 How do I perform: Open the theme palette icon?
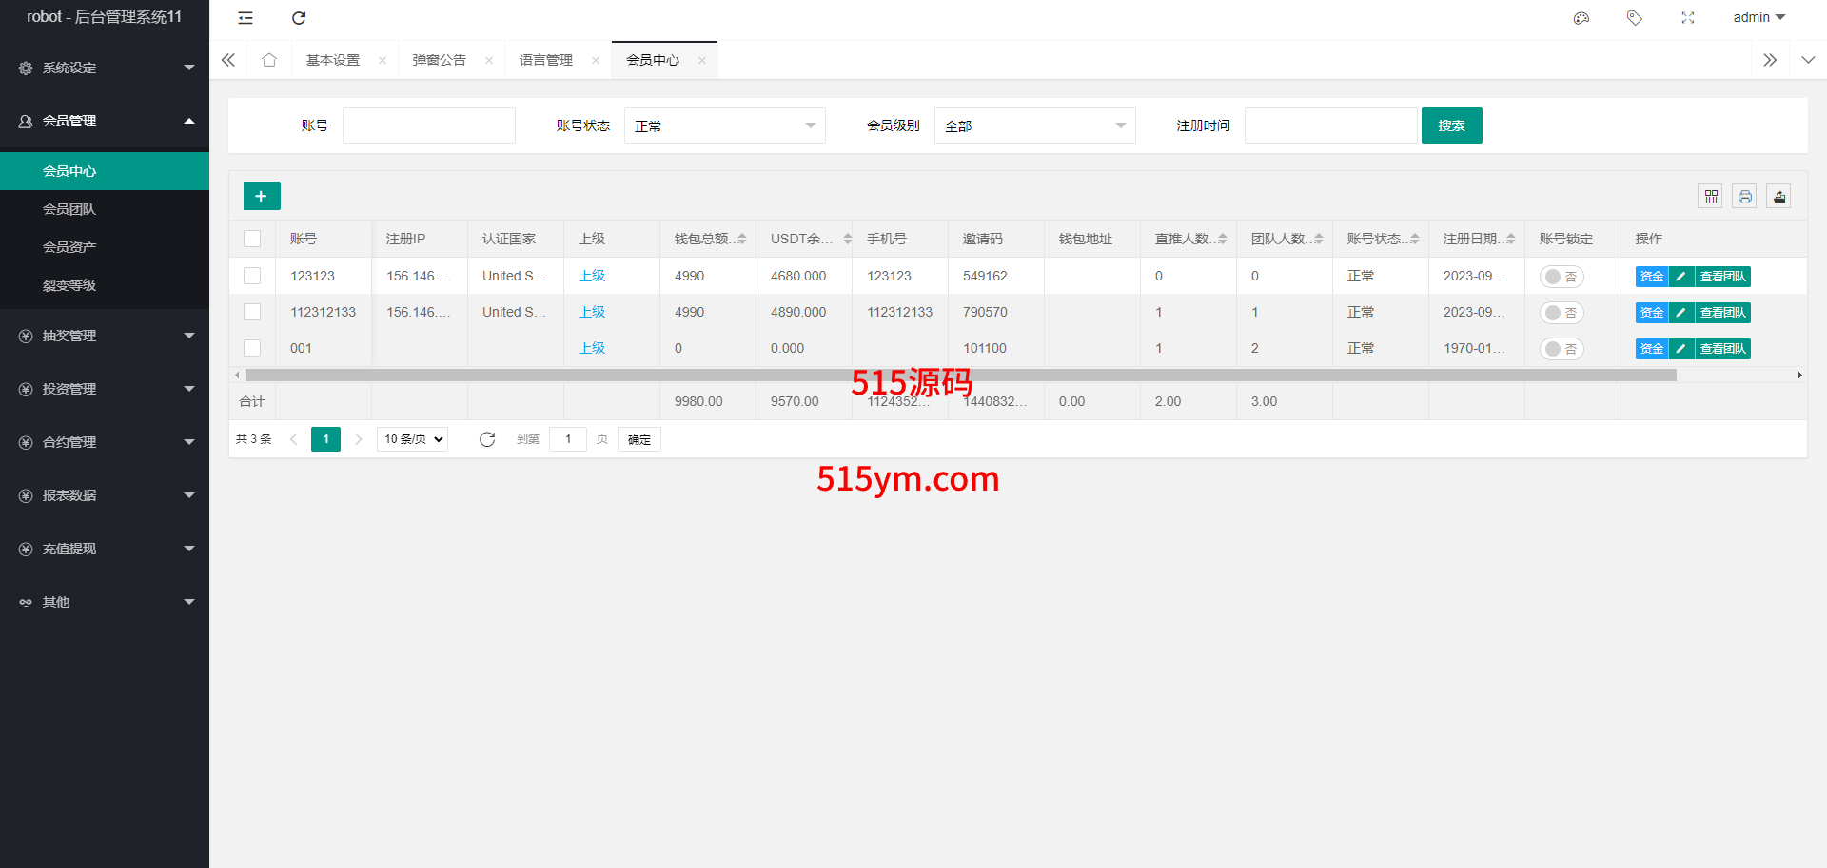coord(1581,18)
